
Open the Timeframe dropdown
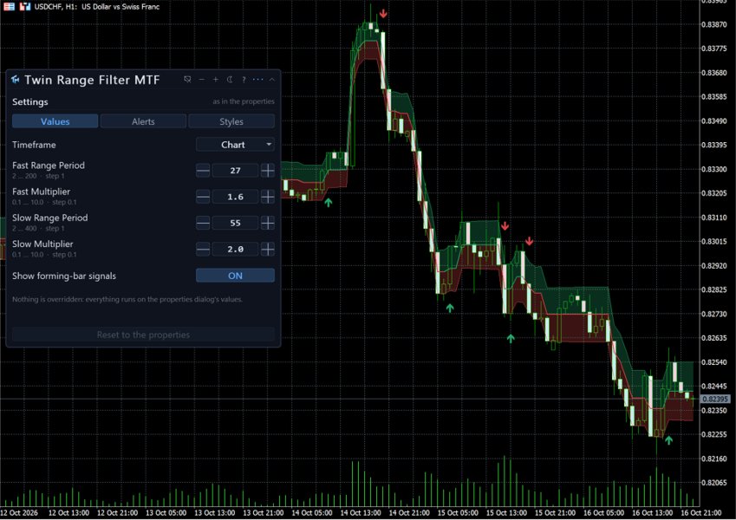[235, 145]
